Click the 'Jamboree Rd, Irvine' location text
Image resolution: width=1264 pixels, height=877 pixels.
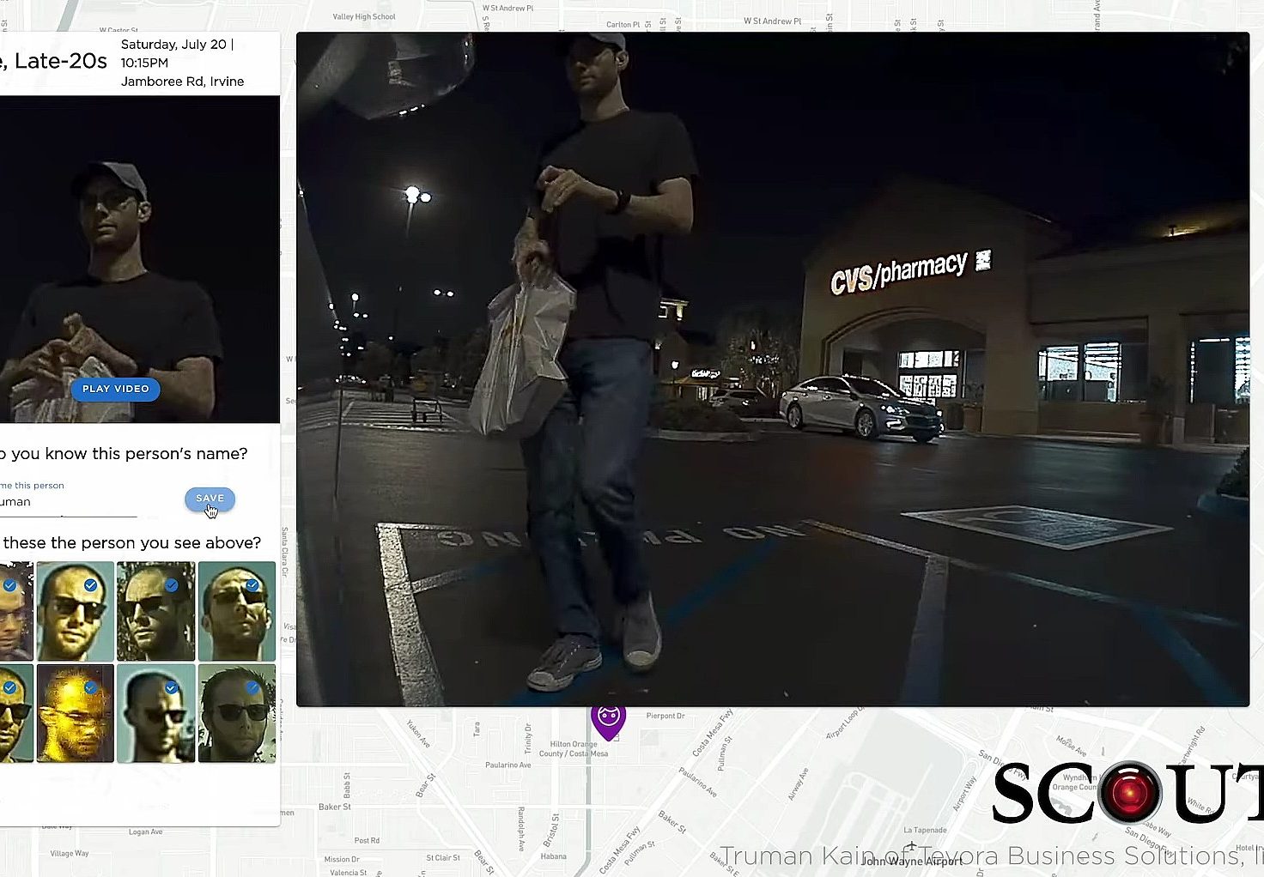[182, 82]
